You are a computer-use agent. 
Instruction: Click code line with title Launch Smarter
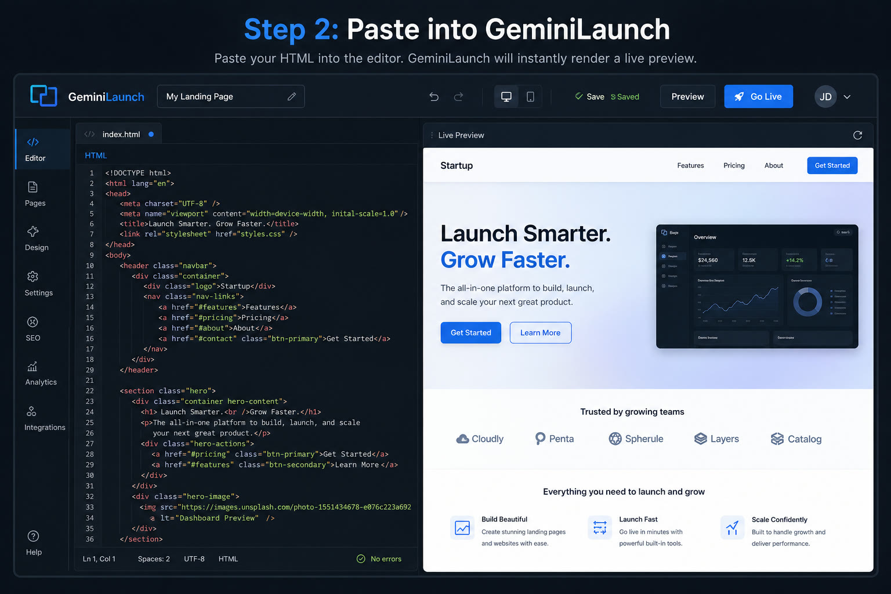[209, 224]
